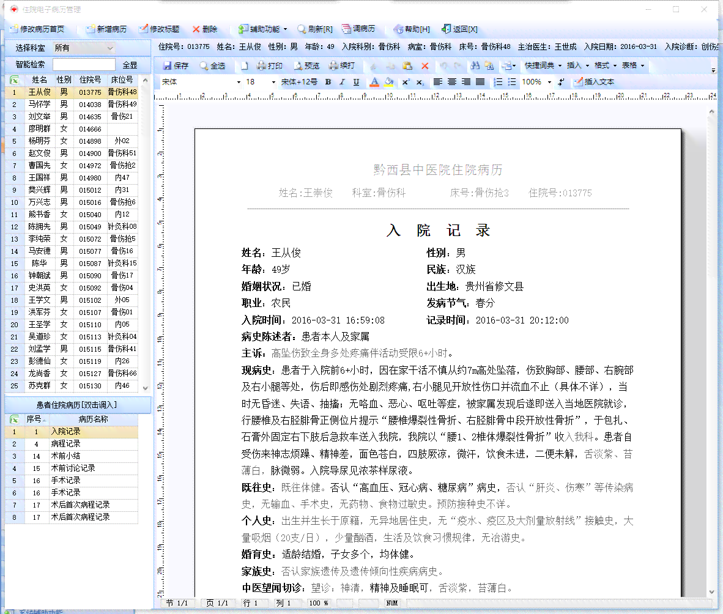Image resolution: width=723 pixels, height=614 pixels.
Task: Click Insert Text (插入文本) button
Action: pos(593,82)
